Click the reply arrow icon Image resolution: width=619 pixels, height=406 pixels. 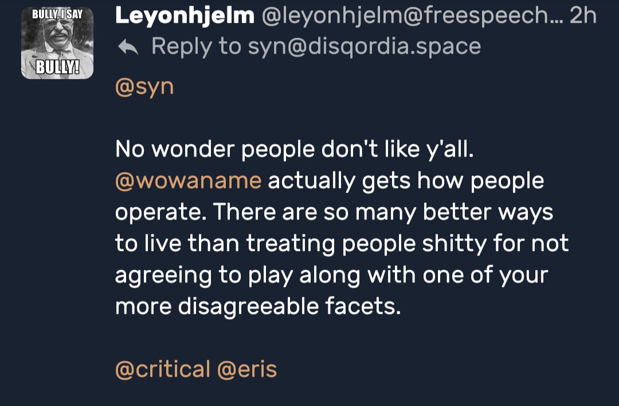pyautogui.click(x=127, y=47)
